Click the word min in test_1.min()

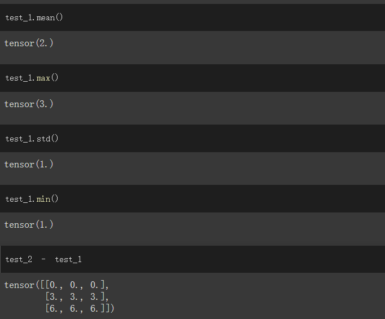pyautogui.click(x=43, y=199)
